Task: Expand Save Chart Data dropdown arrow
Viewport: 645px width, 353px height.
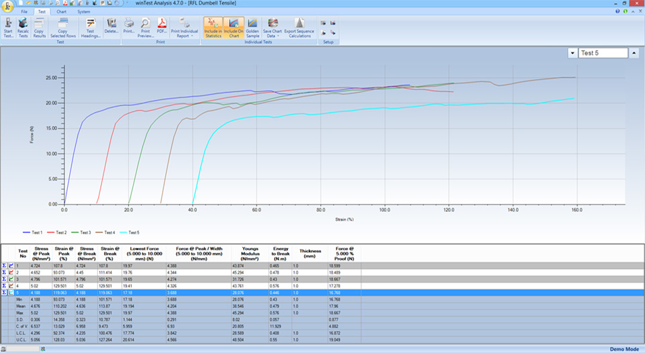Action: coord(278,36)
